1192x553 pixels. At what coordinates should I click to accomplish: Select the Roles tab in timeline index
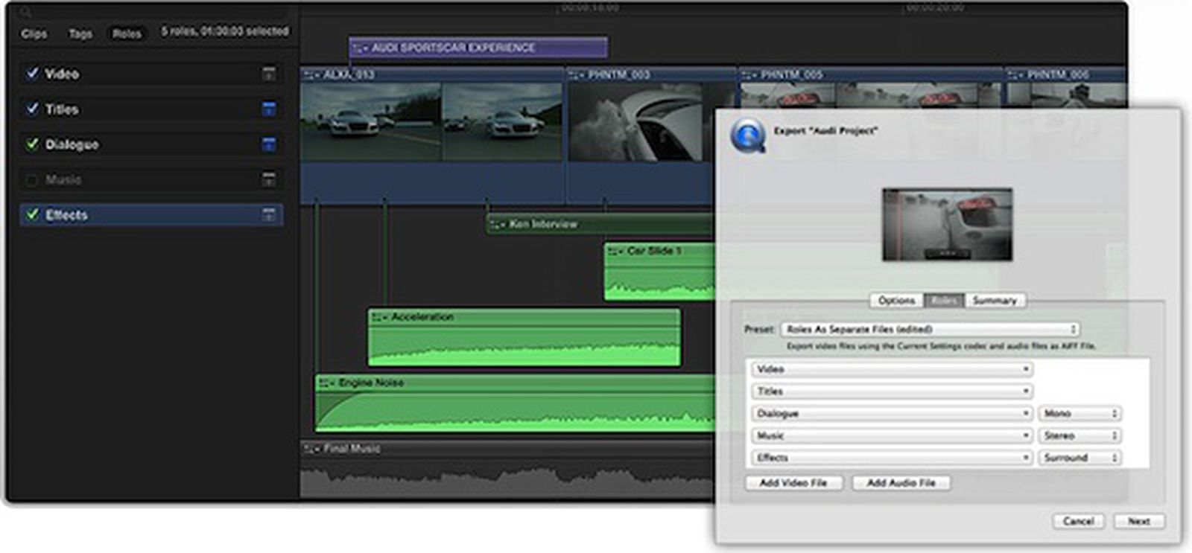click(x=127, y=33)
